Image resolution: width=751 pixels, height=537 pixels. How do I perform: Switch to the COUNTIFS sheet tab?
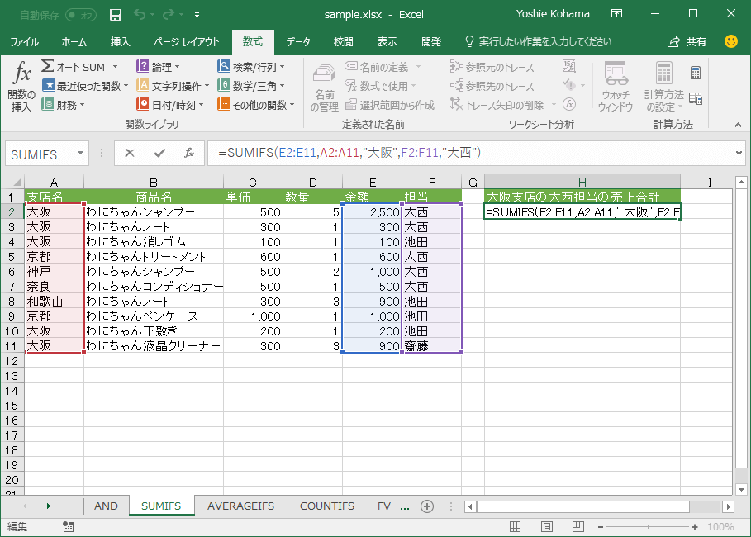326,506
